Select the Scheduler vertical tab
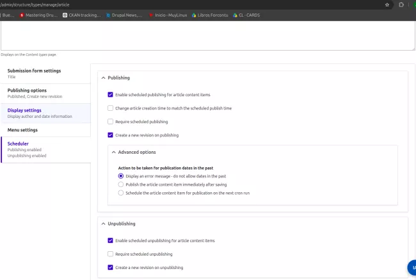This screenshot has width=416, height=280. point(45,149)
